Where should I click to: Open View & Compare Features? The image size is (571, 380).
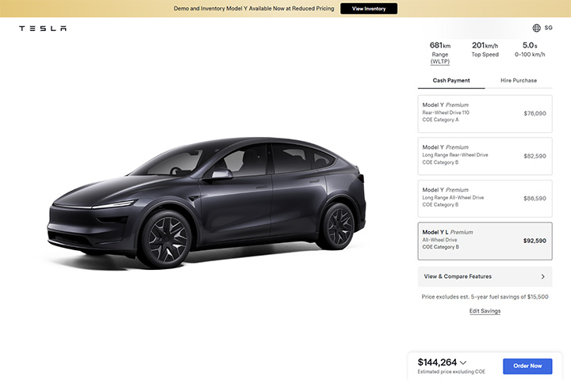click(x=485, y=276)
